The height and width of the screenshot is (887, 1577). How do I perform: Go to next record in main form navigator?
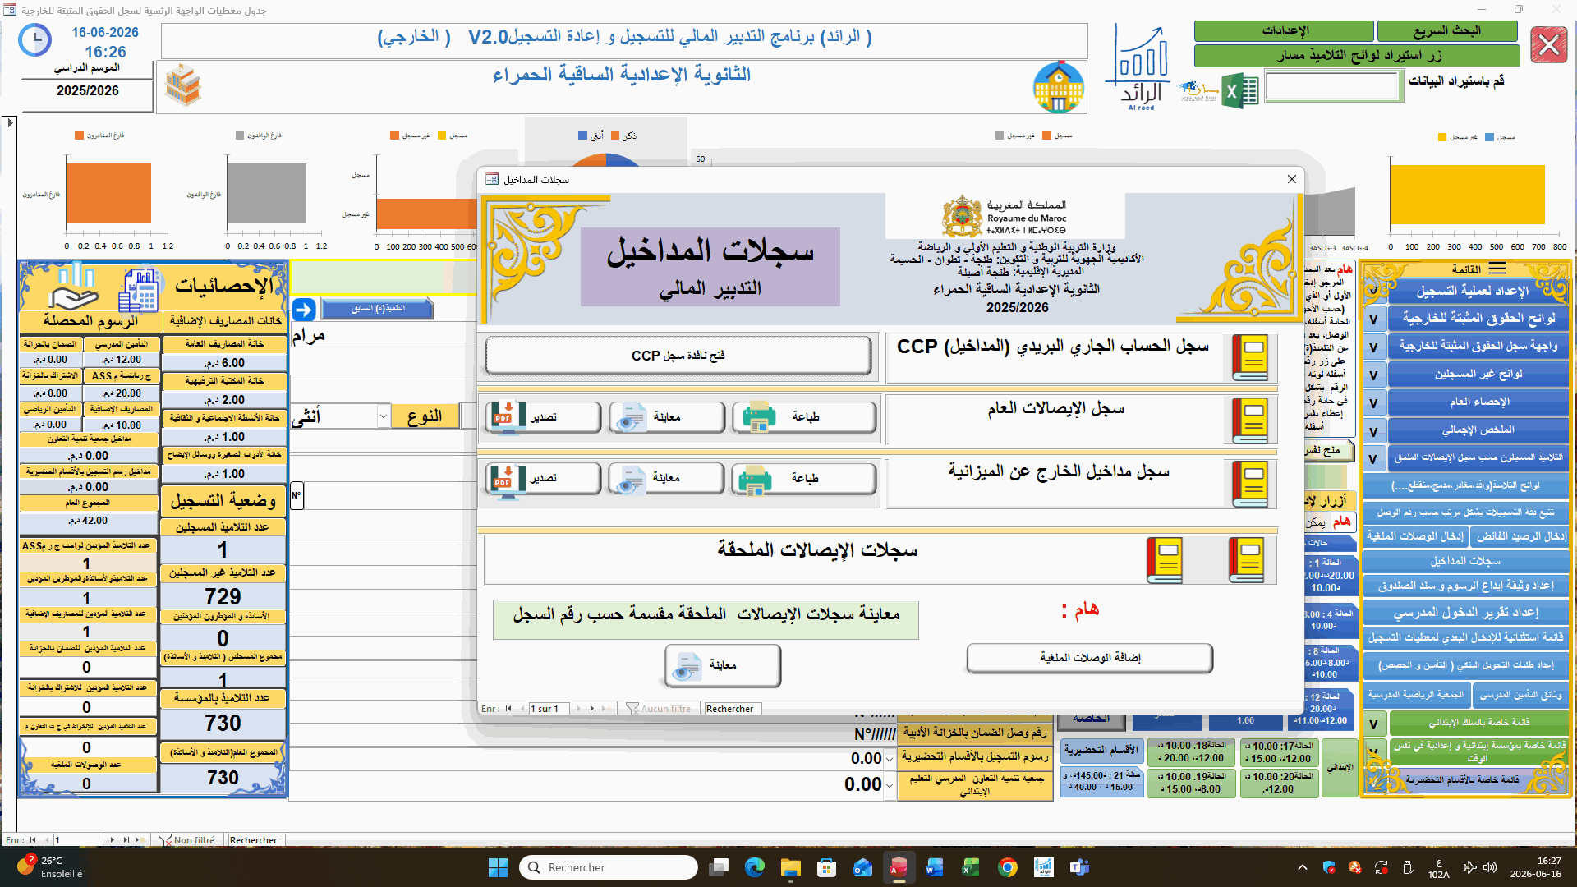[x=113, y=840]
